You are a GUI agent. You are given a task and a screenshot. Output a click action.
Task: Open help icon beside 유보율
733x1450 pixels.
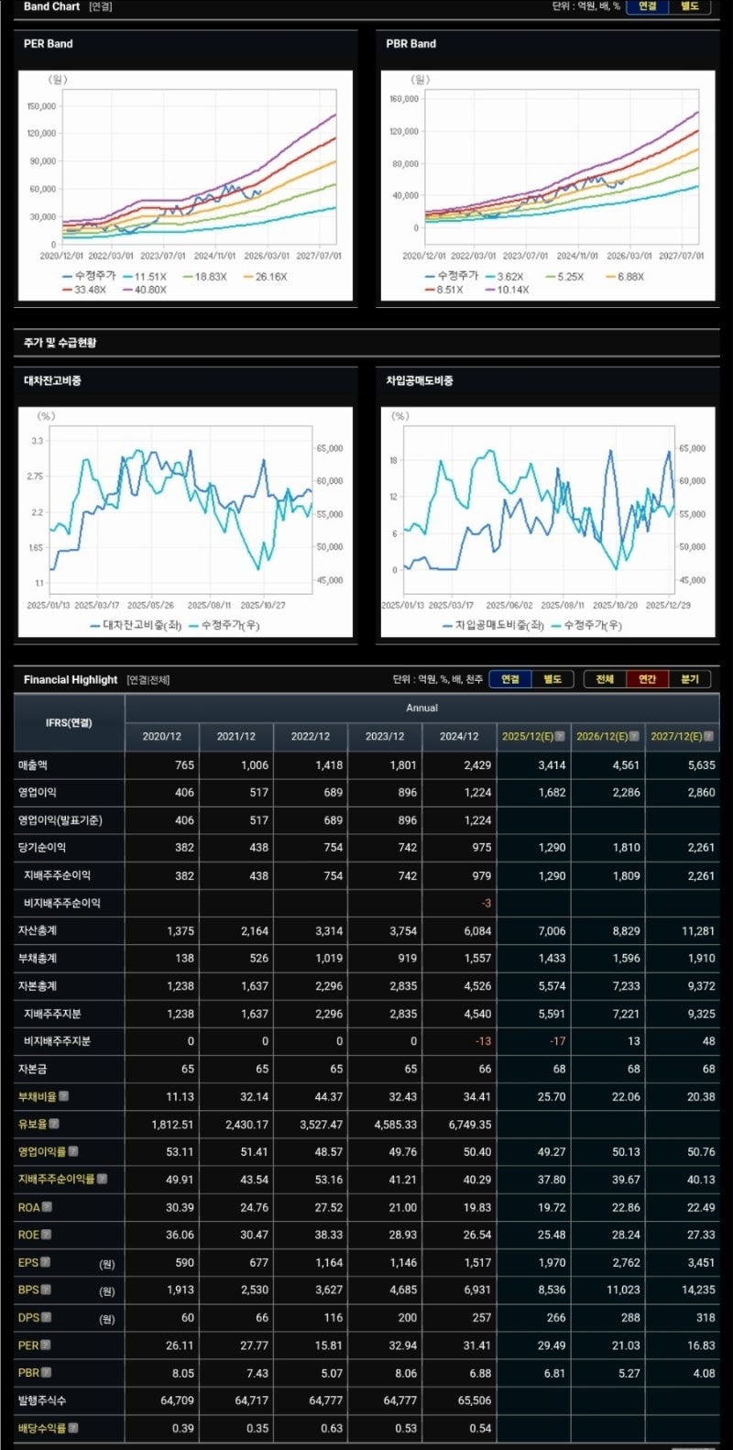54,1124
